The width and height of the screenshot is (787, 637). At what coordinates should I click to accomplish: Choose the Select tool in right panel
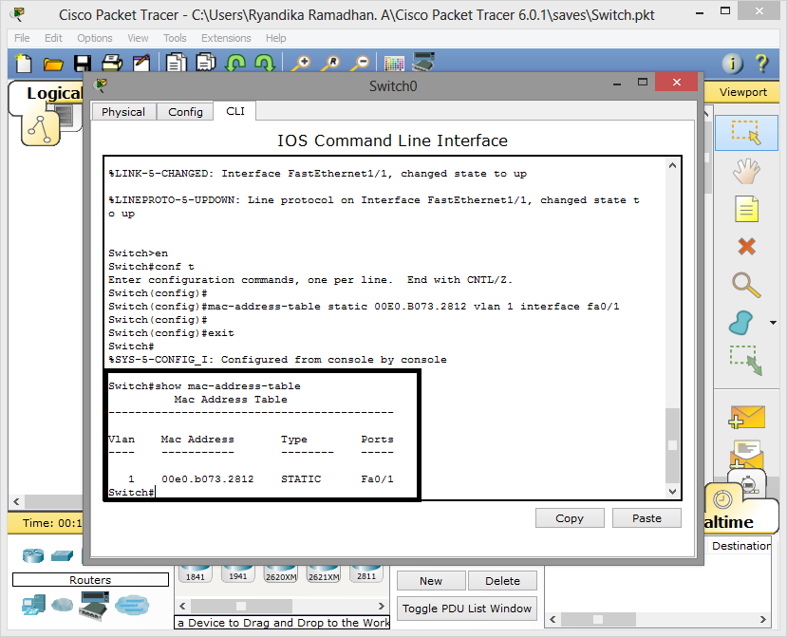[x=746, y=133]
